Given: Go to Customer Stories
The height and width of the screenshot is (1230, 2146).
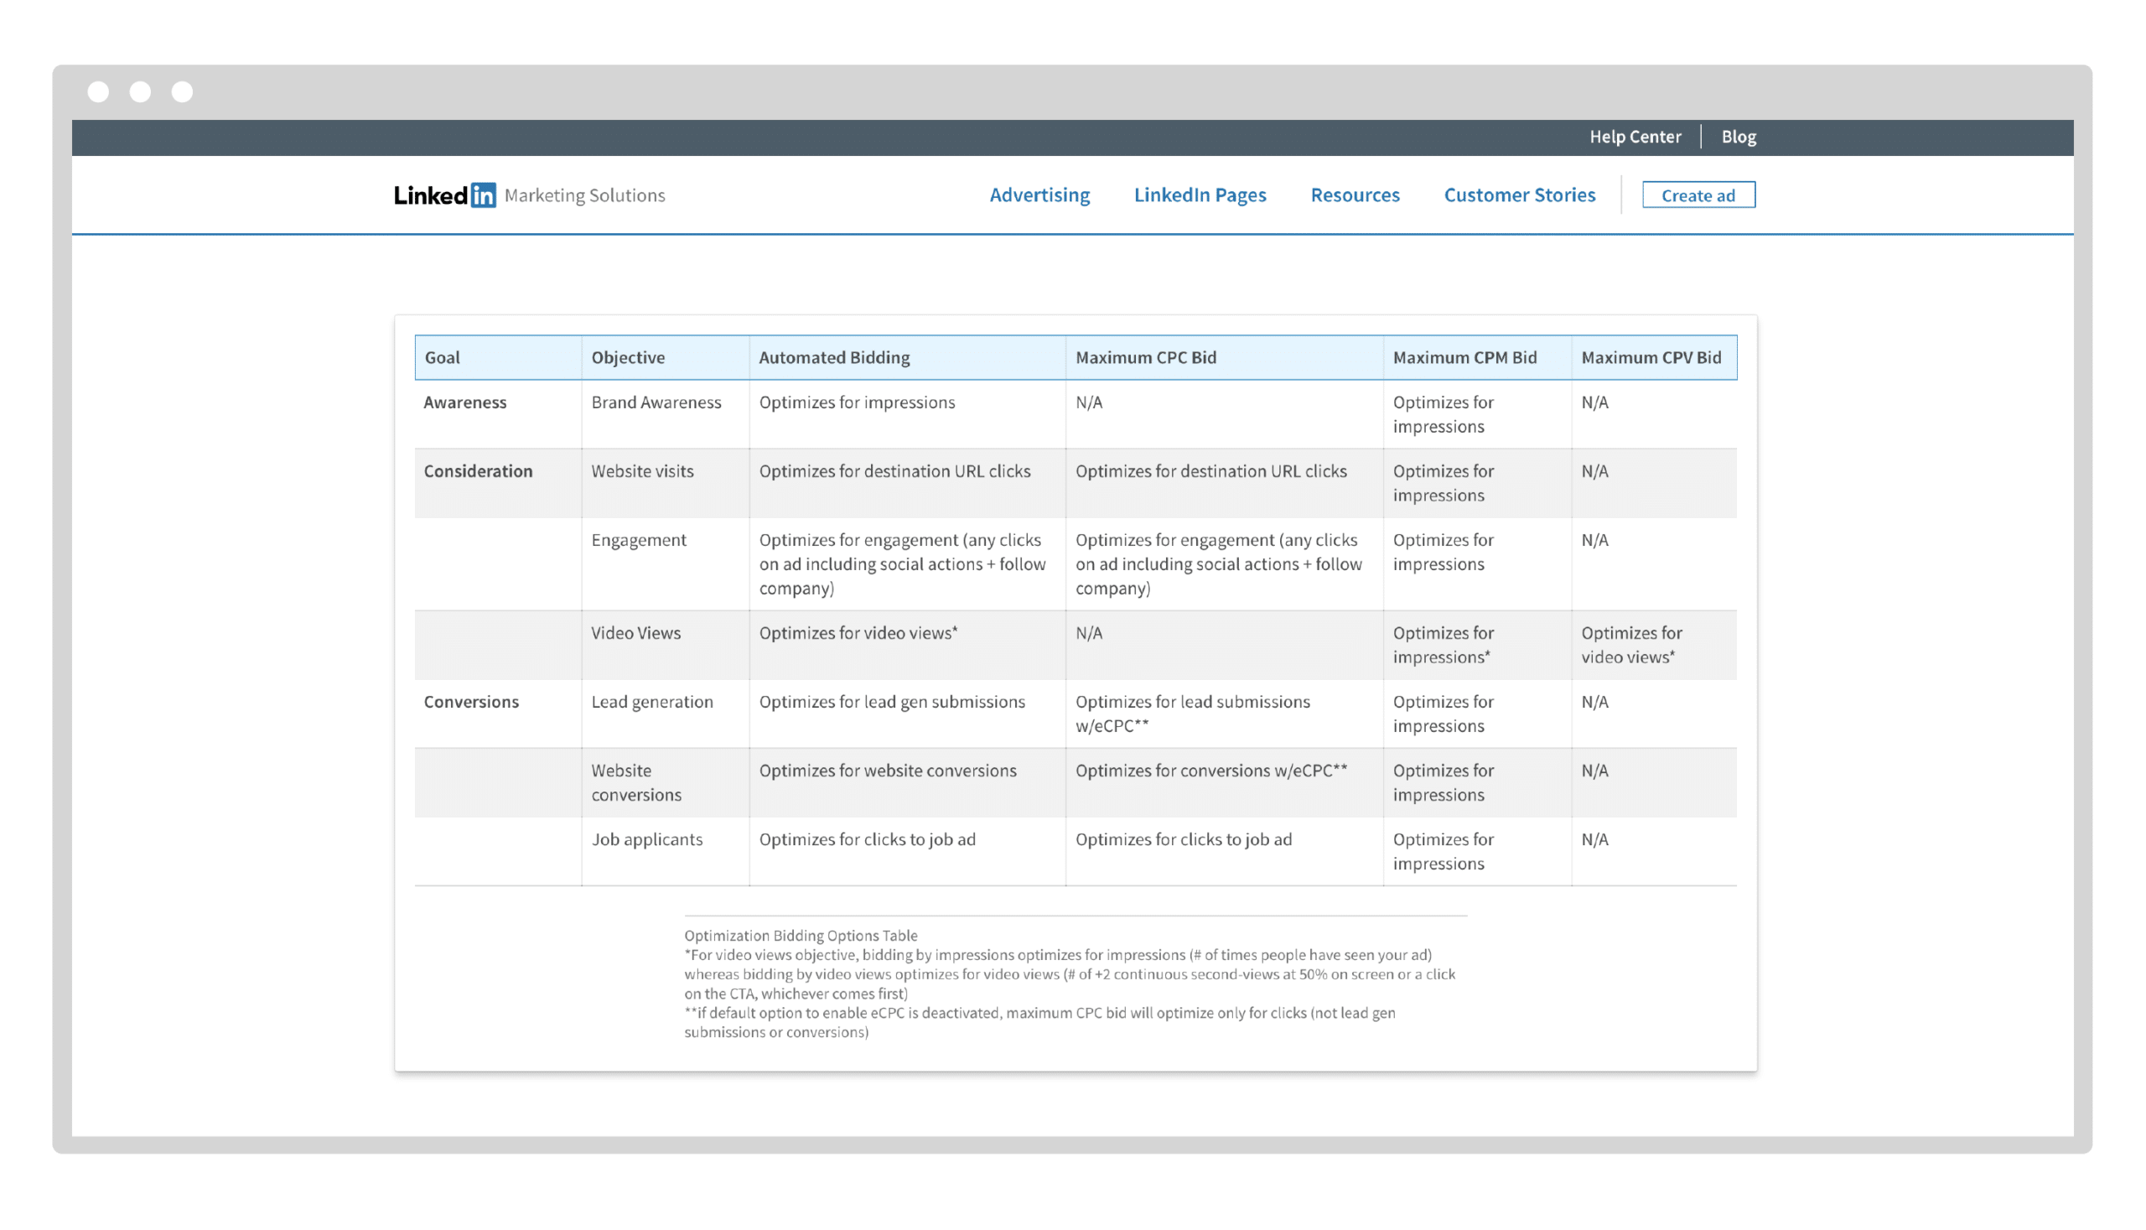Looking at the screenshot, I should (1518, 195).
